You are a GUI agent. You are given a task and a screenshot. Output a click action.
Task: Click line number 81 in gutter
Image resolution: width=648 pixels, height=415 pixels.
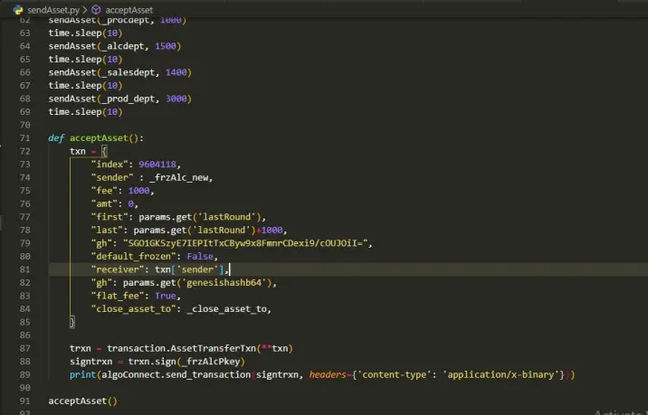[x=24, y=269]
